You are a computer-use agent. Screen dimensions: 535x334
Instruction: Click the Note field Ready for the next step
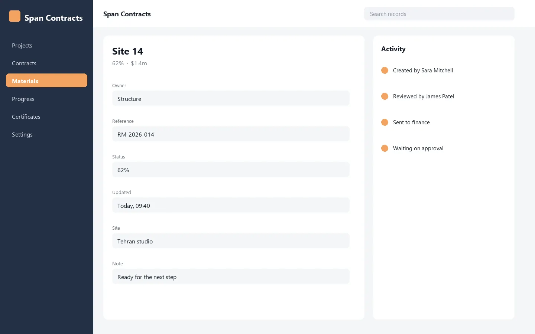[231, 276]
